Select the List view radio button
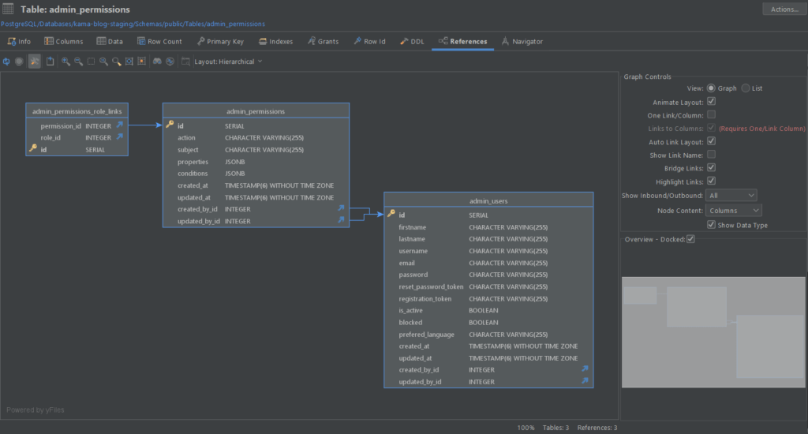This screenshot has width=808, height=434. point(746,88)
